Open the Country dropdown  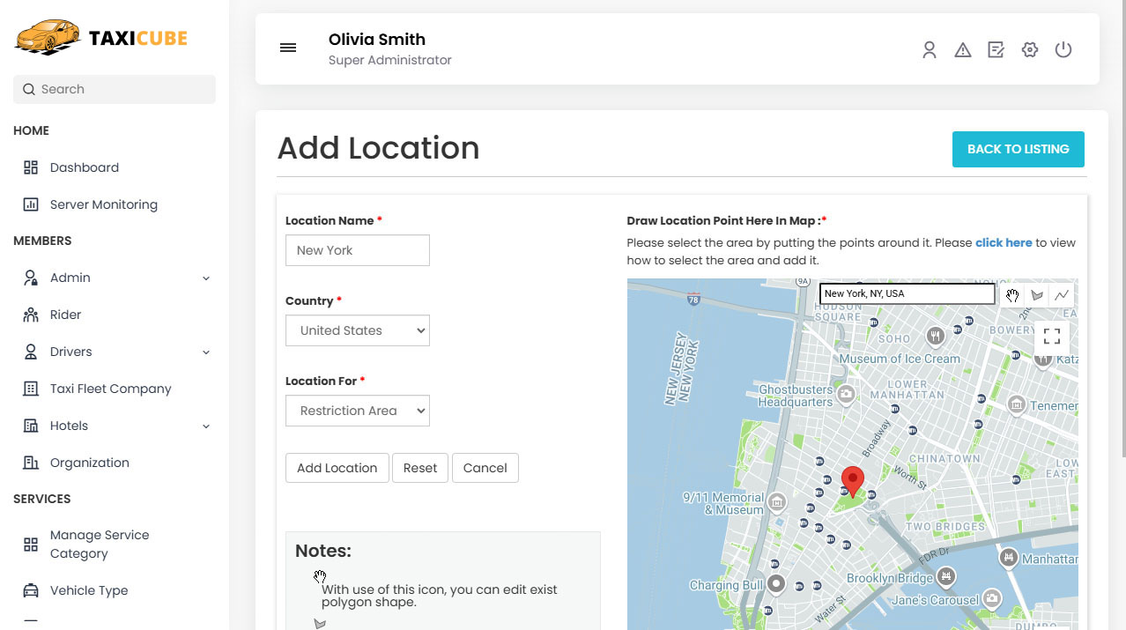point(358,330)
